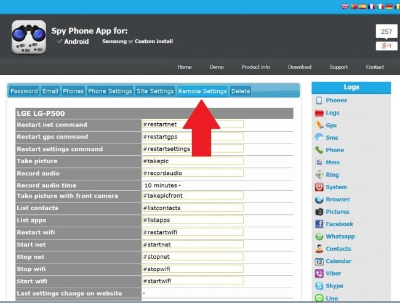Click the Google +1 button
This screenshot has height=303, width=400.
point(386,46)
